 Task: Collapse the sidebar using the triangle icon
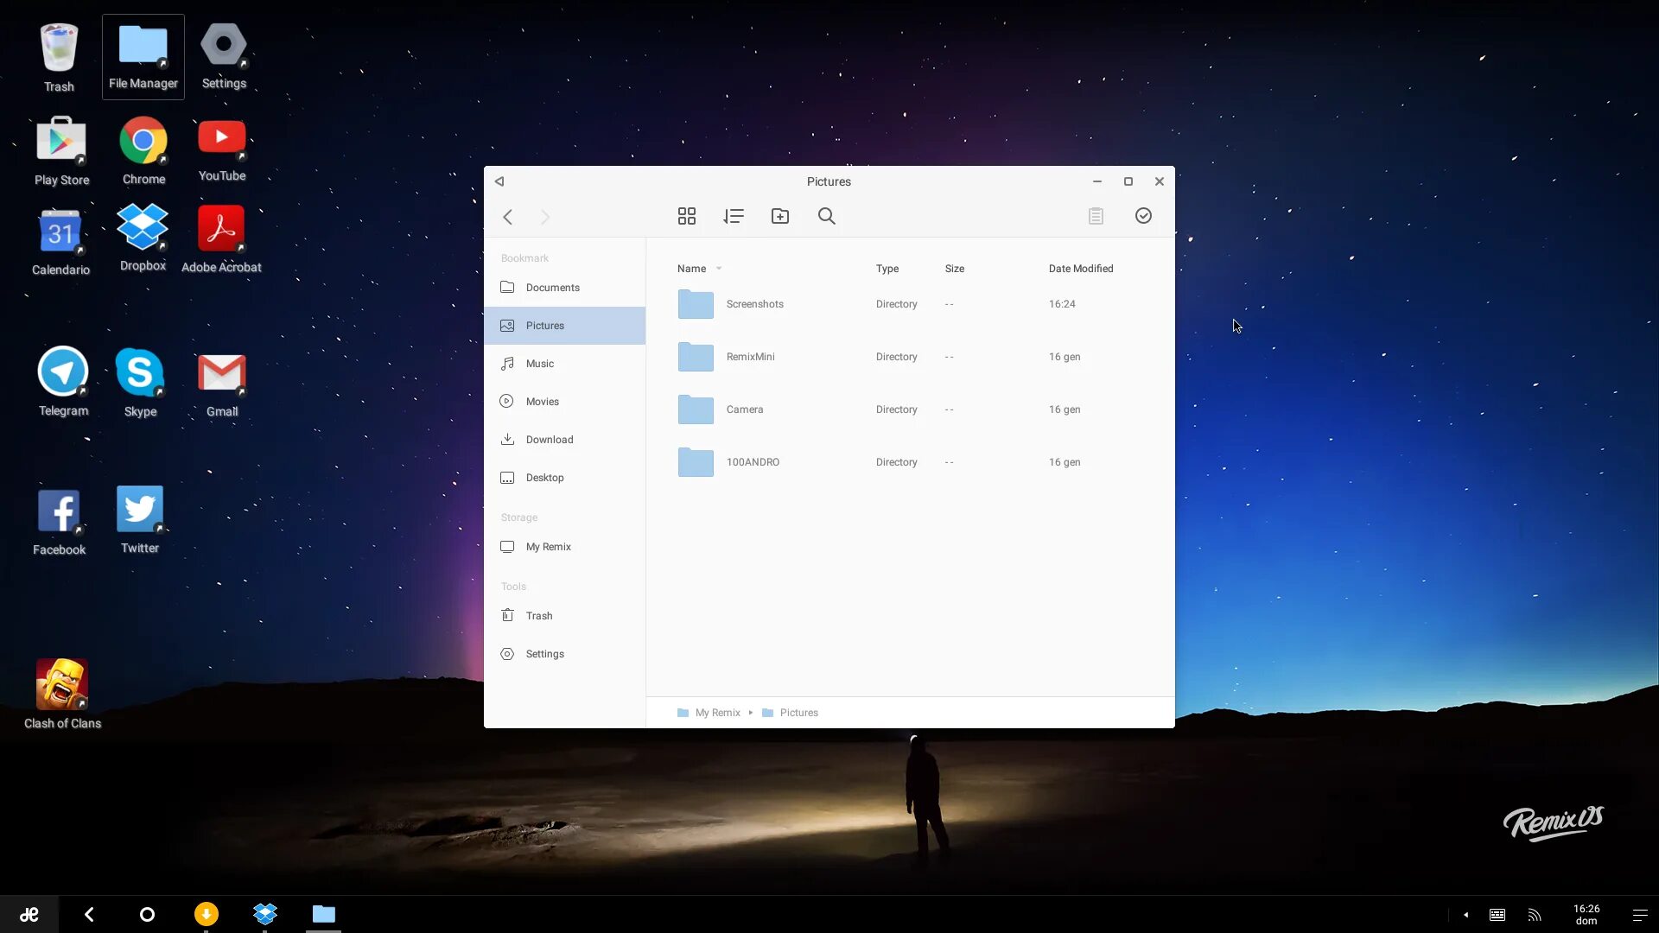click(x=499, y=181)
